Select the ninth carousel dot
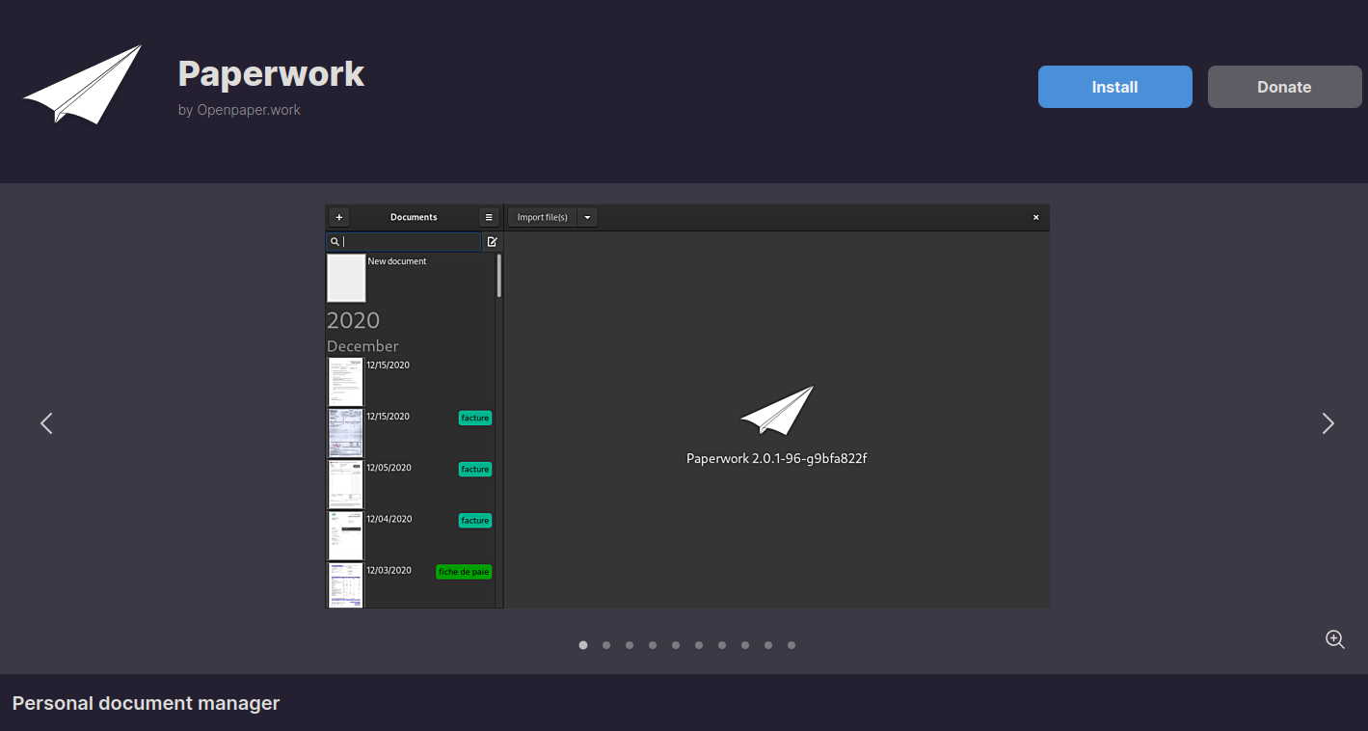The height and width of the screenshot is (731, 1368). [x=768, y=645]
